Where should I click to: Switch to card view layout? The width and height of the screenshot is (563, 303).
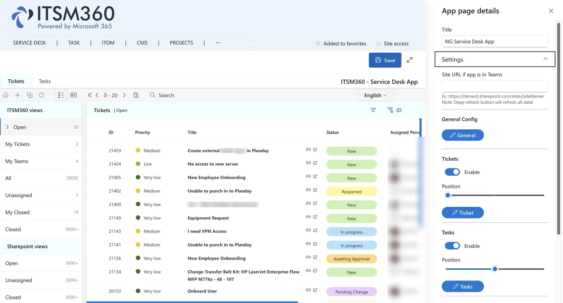(74, 95)
